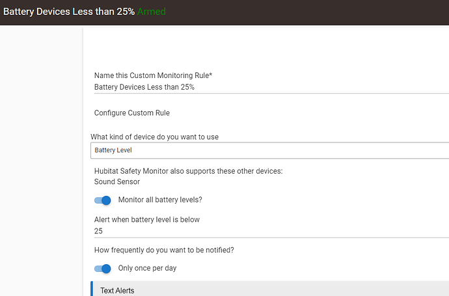Click the "What kind of device" question label
This screenshot has height=296, width=449.
(x=163, y=136)
